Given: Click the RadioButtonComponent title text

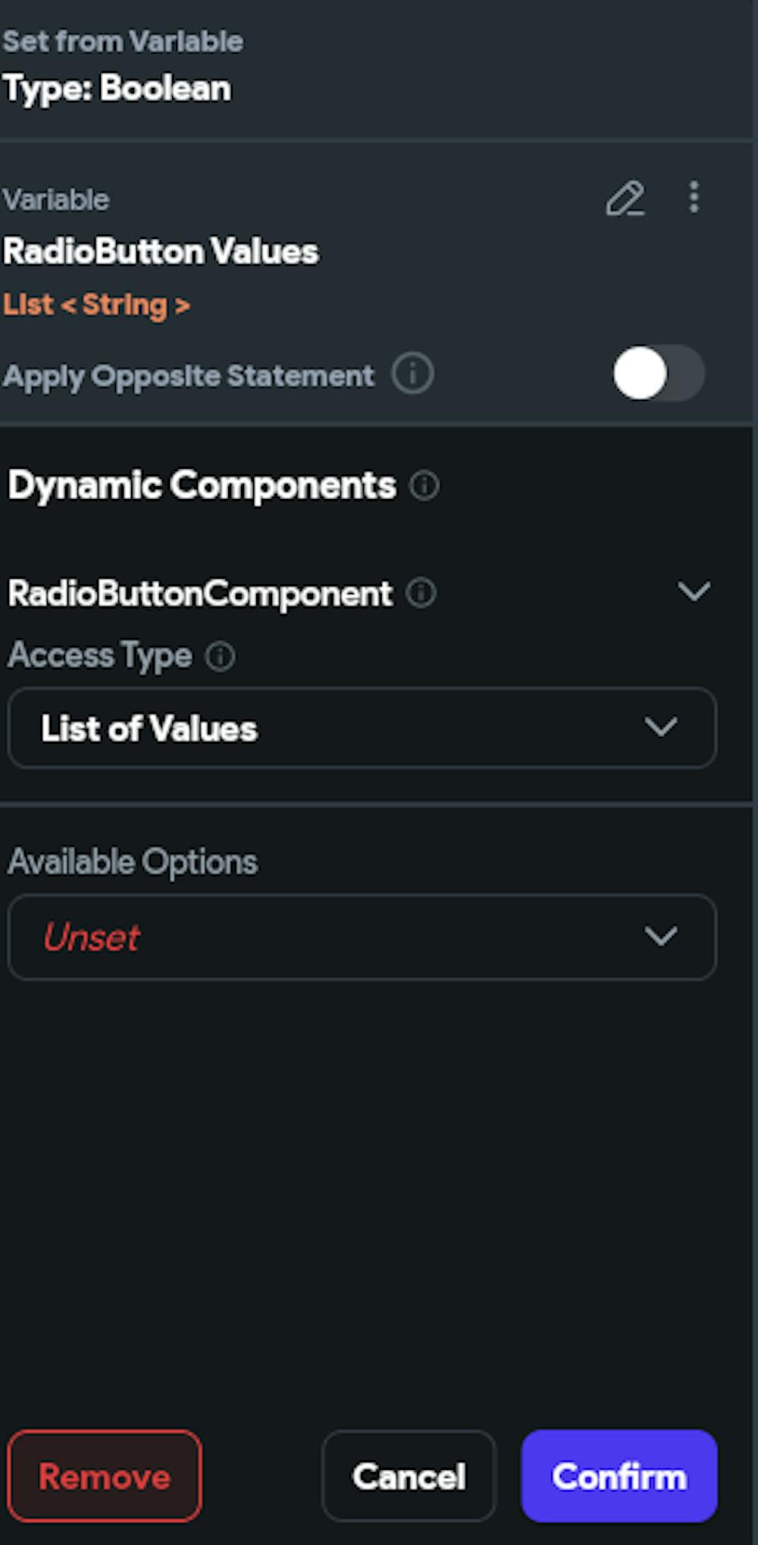Looking at the screenshot, I should click(x=200, y=593).
